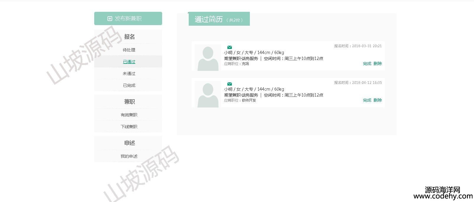Click the envelope icon for the 充场 applicant
This screenshot has width=474, height=202.
pos(229,47)
